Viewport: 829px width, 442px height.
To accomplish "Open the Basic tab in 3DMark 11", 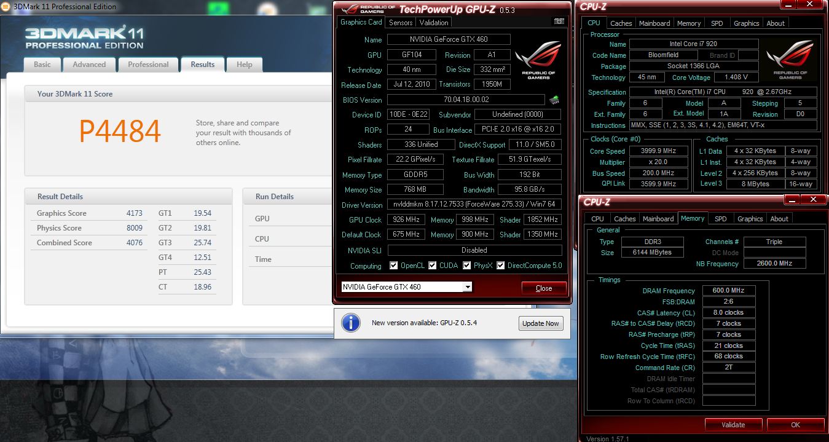I will pyautogui.click(x=42, y=65).
